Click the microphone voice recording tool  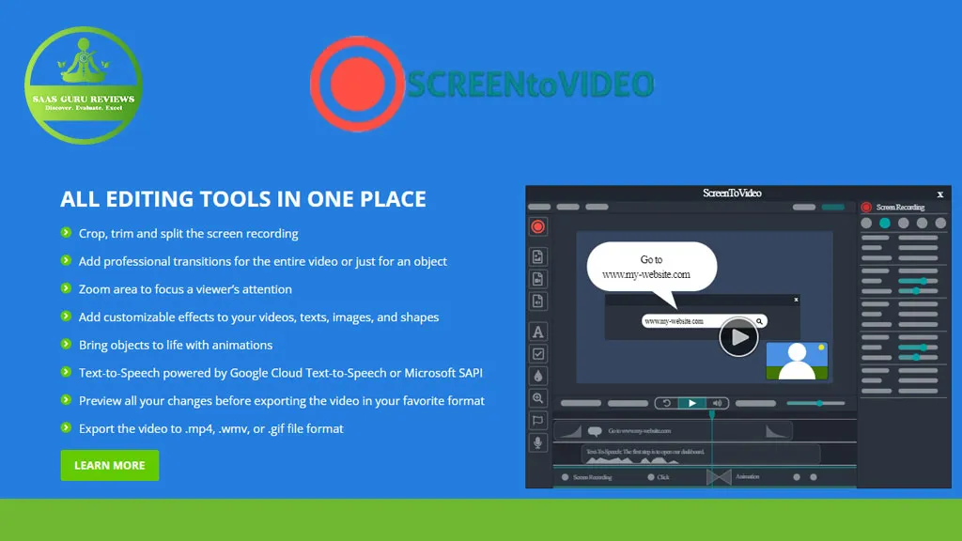[538, 442]
